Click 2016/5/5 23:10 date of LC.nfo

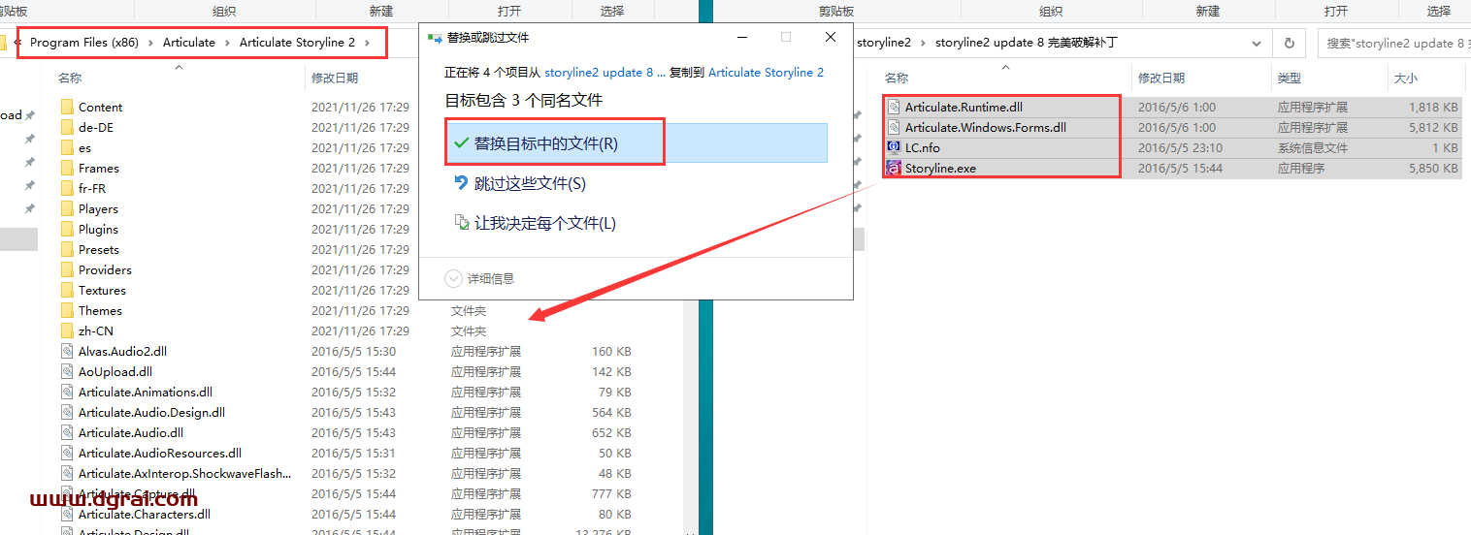tap(1180, 147)
